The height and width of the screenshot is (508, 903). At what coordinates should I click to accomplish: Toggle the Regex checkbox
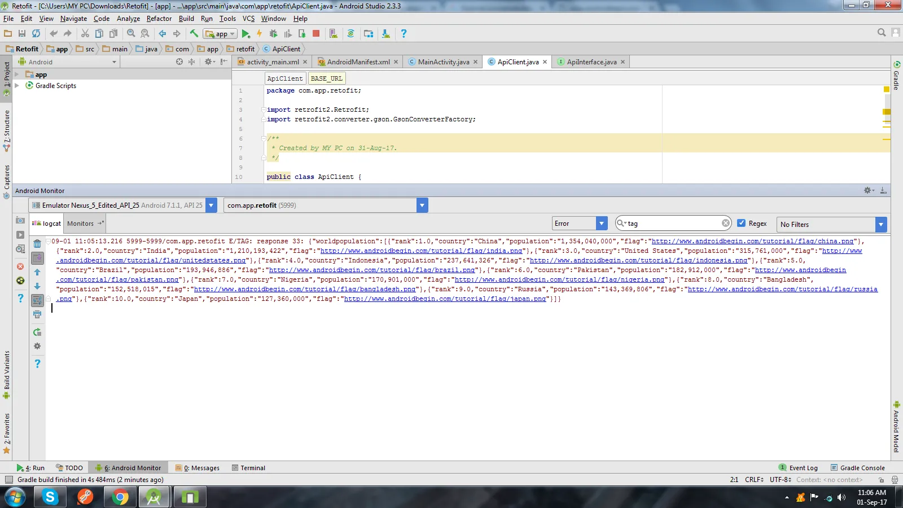742,223
